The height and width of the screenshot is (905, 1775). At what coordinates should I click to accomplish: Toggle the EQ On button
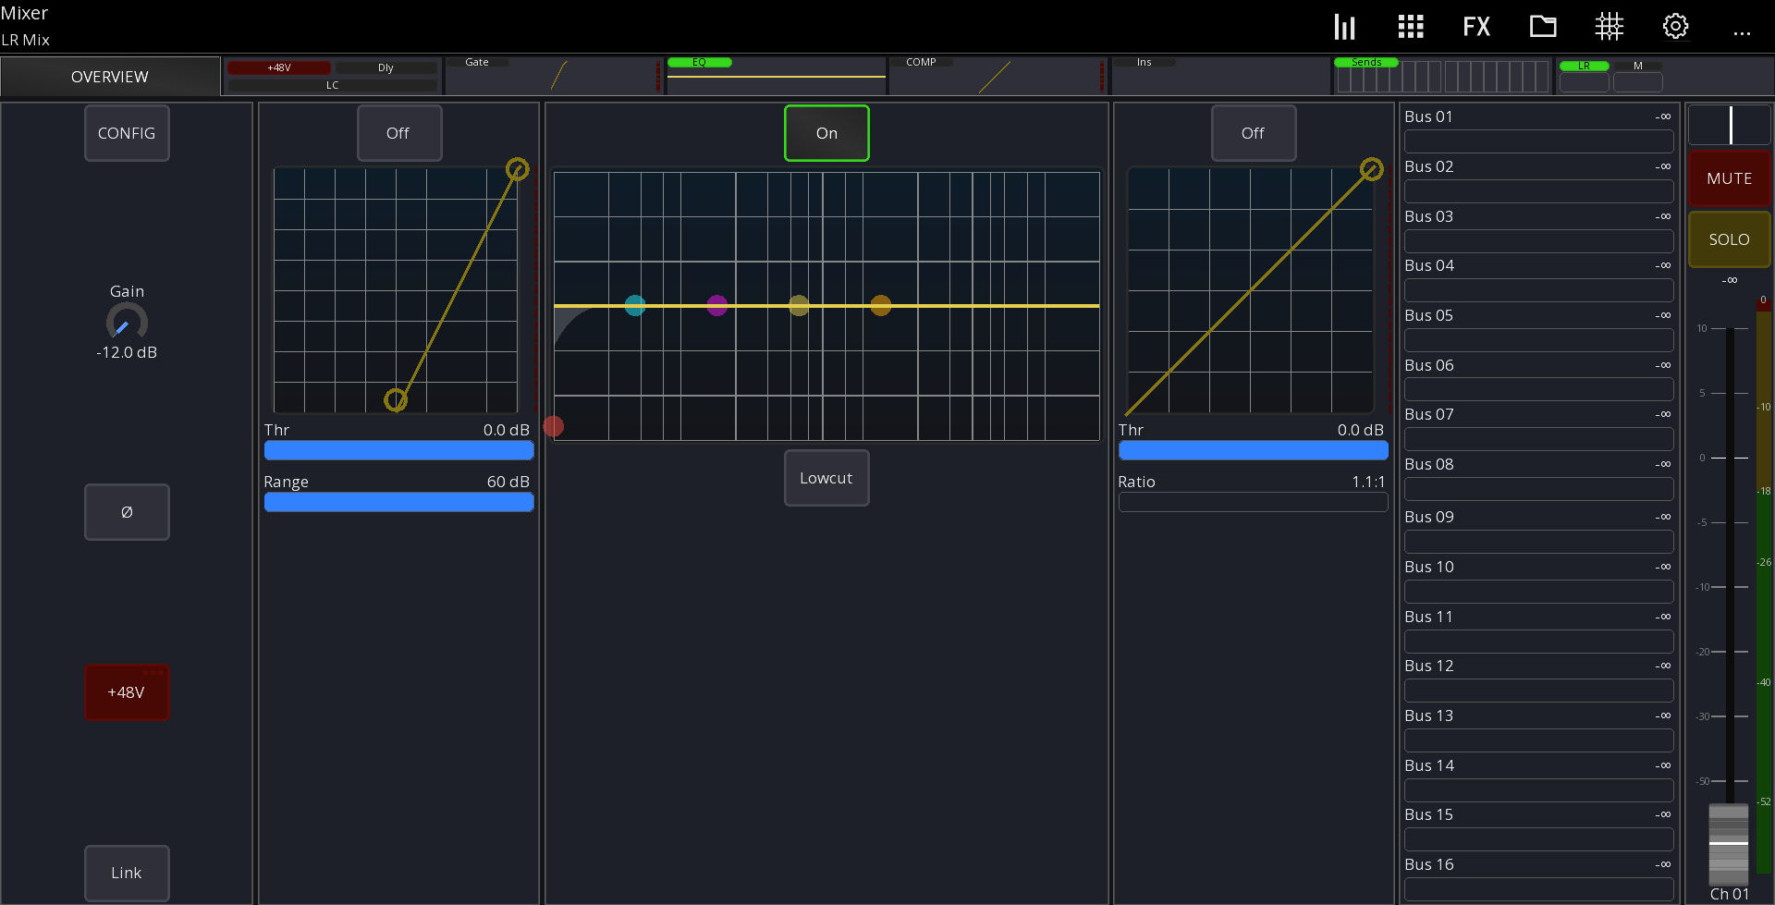[826, 133]
